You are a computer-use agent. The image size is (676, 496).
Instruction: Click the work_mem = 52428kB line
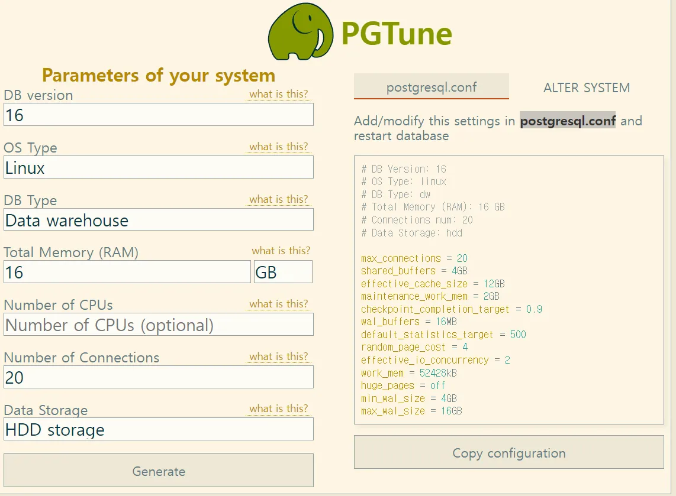coord(409,373)
